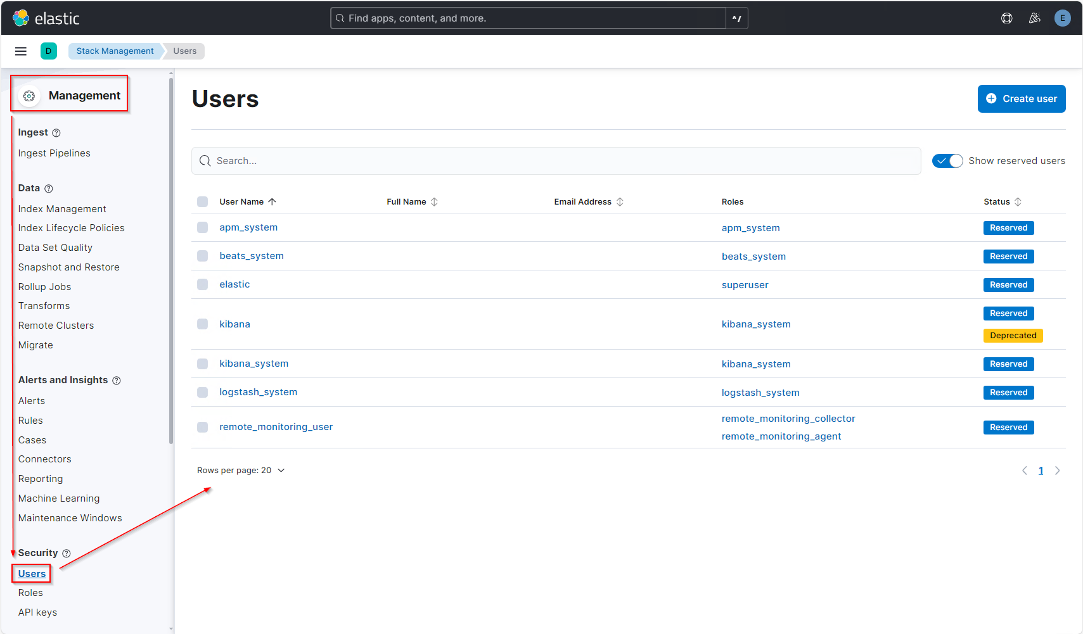Screen dimensions: 1083x634
Task: Sort by Full Name column arrows
Action: click(x=435, y=202)
